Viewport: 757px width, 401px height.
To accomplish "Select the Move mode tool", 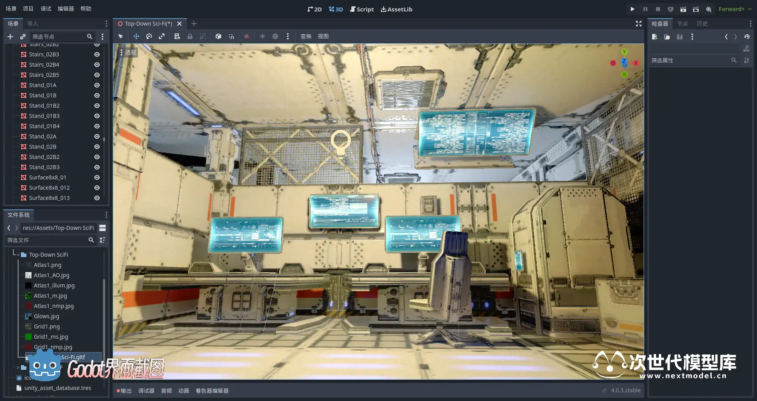I will pos(136,36).
